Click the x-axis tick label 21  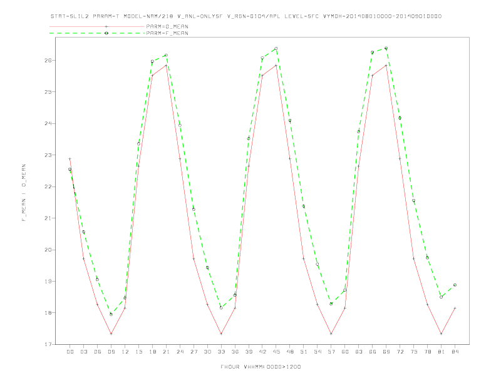point(166,352)
